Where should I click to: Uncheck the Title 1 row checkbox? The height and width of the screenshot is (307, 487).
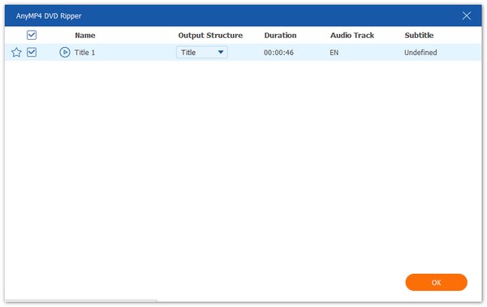point(32,52)
